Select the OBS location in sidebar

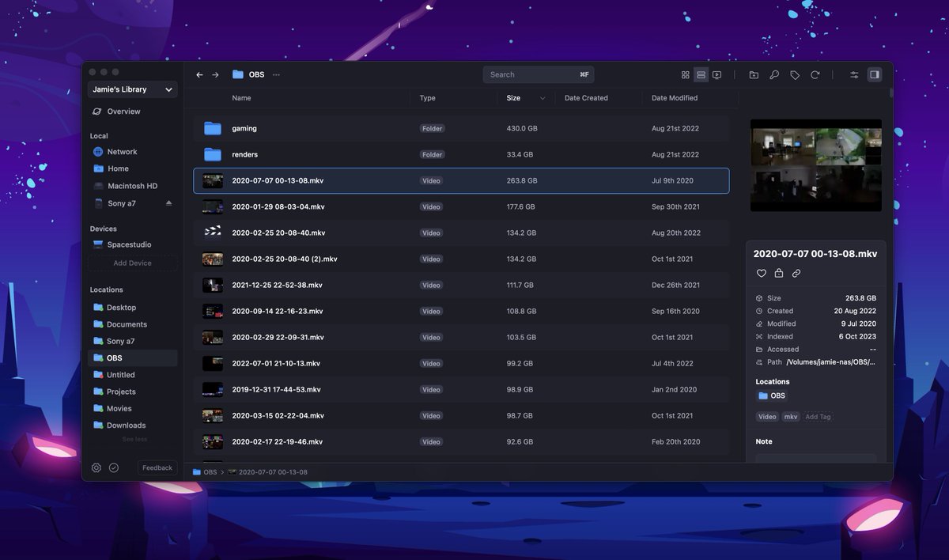(133, 358)
